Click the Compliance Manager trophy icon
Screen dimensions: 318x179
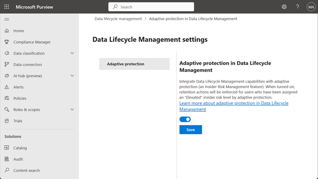point(7,42)
